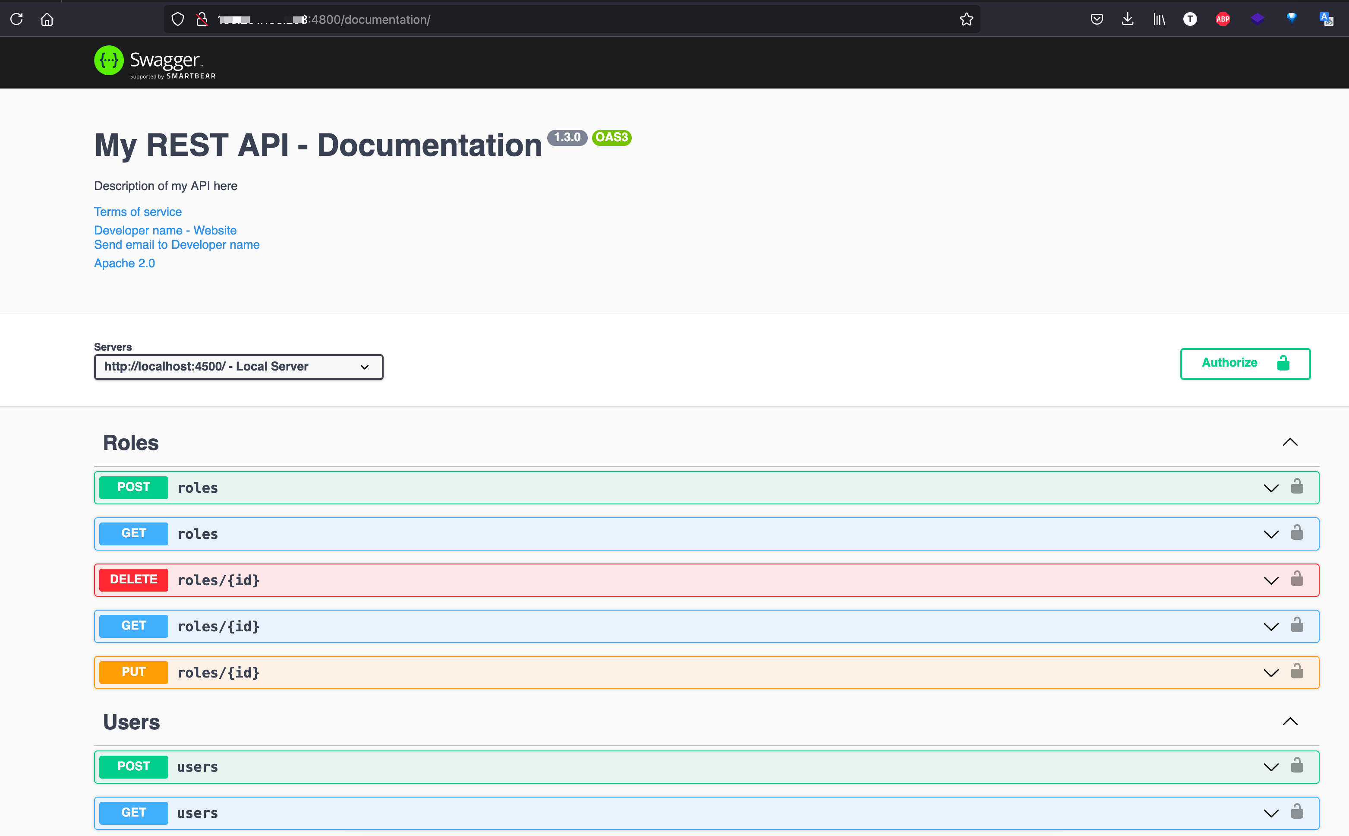
Task: Click the lock icon on DELETE roles/{id}
Action: tap(1296, 579)
